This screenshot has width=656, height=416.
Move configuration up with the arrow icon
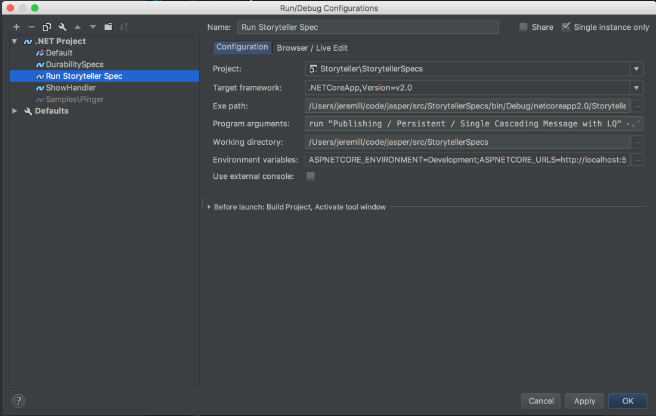[78, 27]
